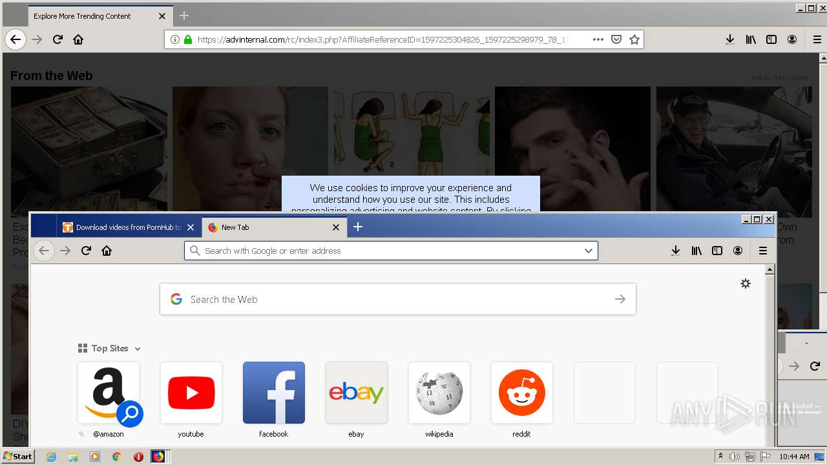Go forward in the small window at right edge

(794, 366)
